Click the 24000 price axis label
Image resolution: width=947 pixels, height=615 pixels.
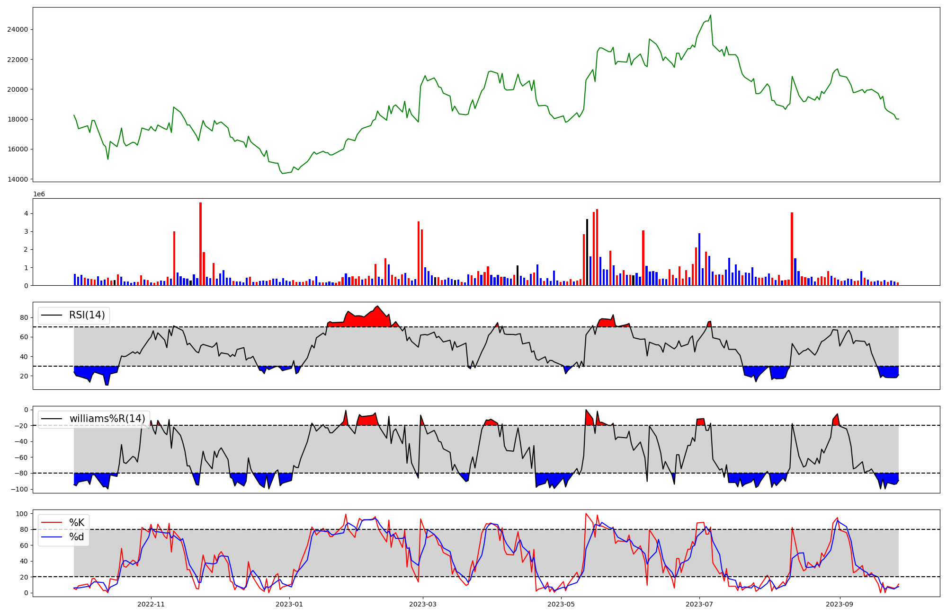(18, 29)
